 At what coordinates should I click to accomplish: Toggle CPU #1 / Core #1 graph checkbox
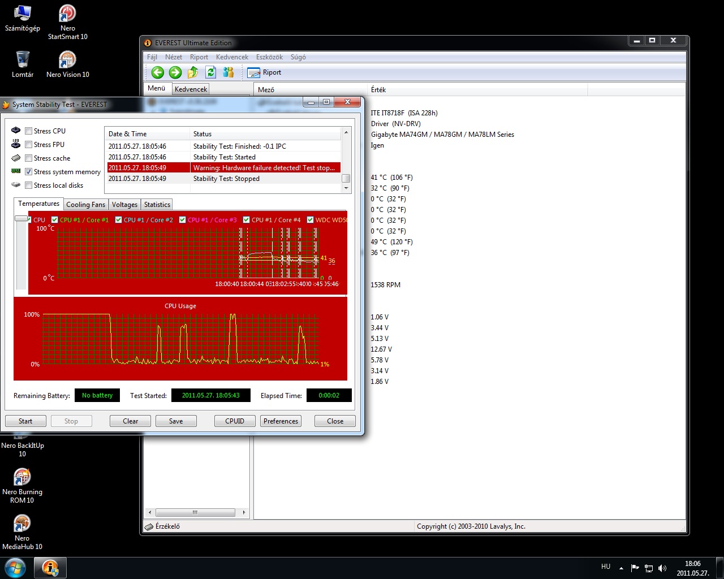click(x=55, y=220)
